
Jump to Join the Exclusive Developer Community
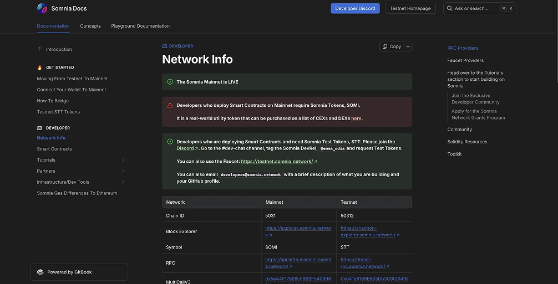pyautogui.click(x=475, y=99)
